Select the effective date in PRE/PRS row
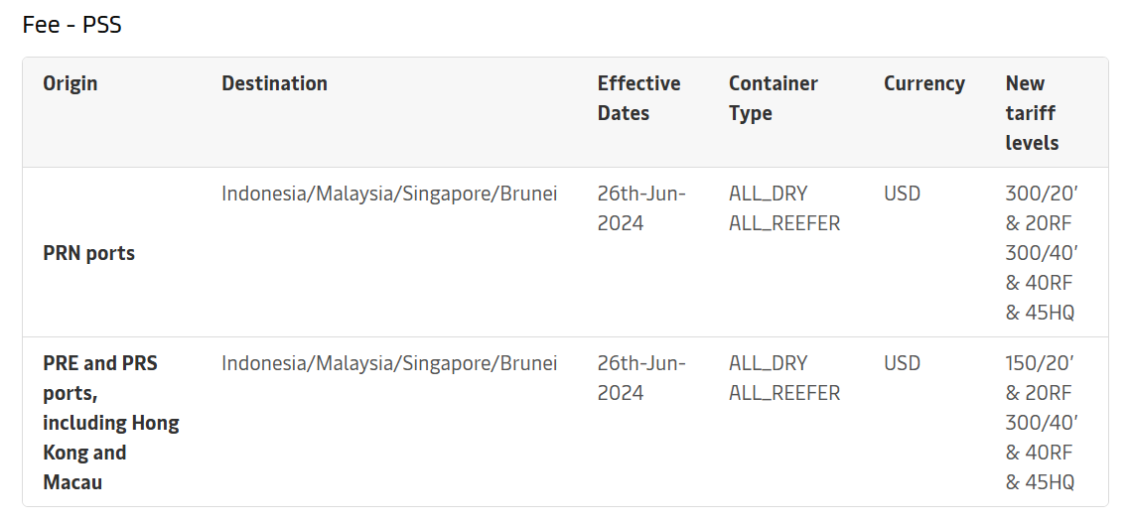Viewport: 1129px width, 524px height. (x=641, y=378)
